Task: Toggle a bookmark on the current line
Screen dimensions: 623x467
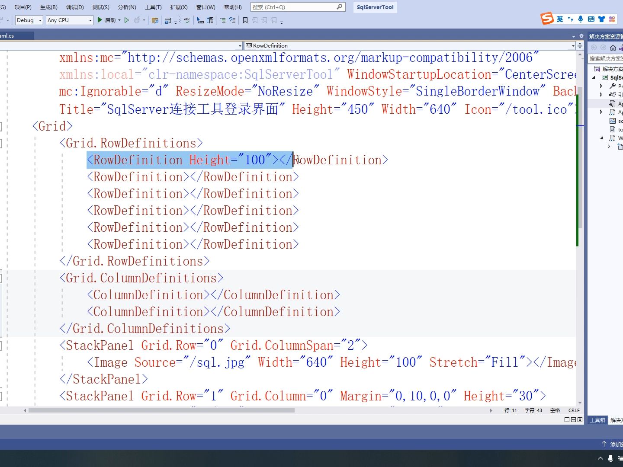Action: coord(245,20)
